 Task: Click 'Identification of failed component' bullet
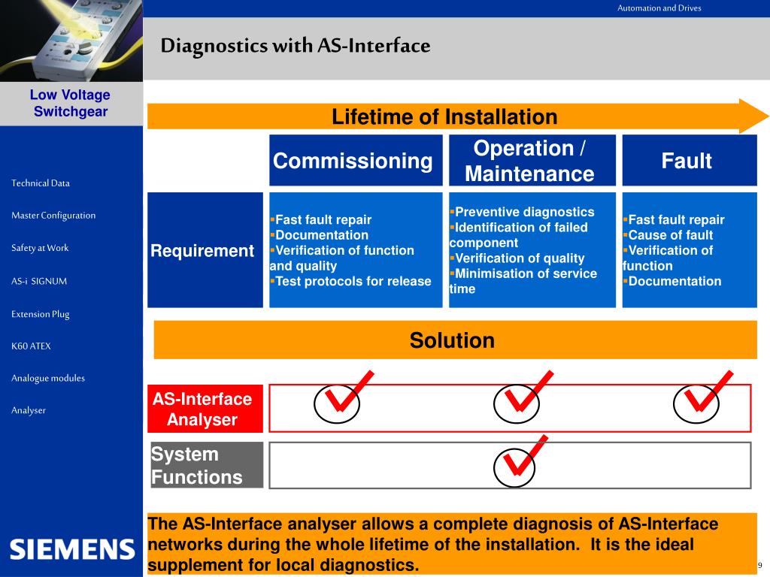[519, 235]
